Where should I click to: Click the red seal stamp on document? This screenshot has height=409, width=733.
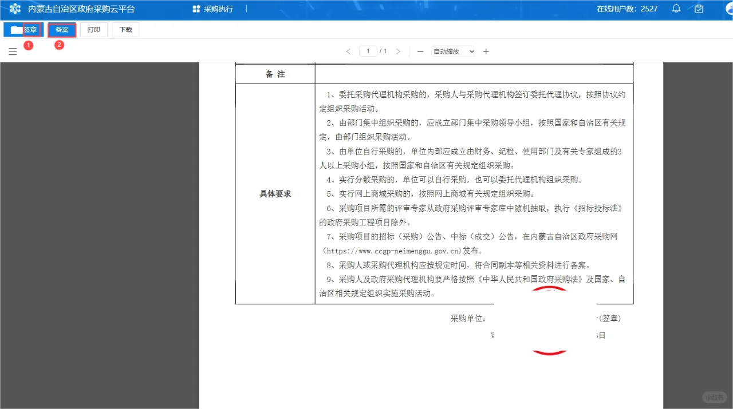click(549, 321)
